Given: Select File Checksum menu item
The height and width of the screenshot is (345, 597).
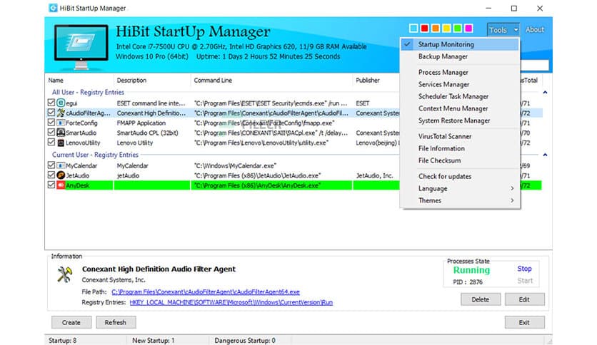Looking at the screenshot, I should [460, 160].
